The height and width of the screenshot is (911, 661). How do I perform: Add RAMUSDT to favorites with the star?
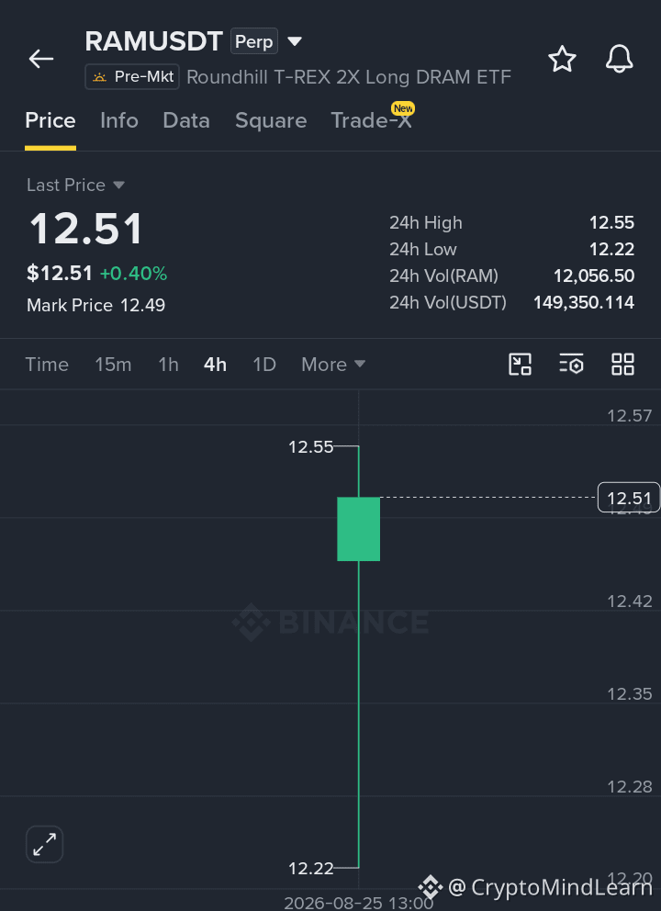(x=562, y=59)
